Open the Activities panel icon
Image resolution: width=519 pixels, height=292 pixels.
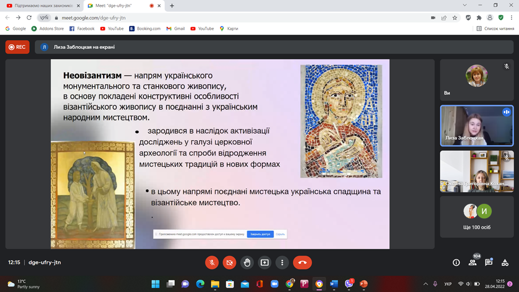tap(505, 263)
